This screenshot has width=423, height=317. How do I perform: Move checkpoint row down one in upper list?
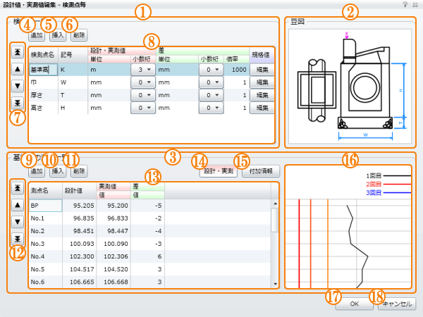[17, 85]
